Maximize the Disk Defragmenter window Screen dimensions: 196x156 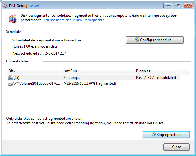178,6
